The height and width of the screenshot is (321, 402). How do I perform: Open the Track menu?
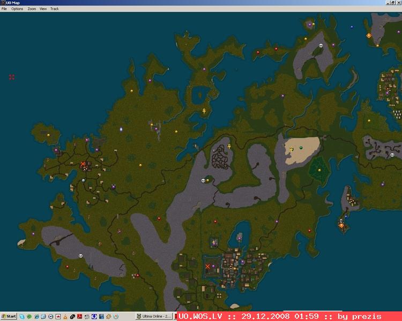(x=54, y=9)
